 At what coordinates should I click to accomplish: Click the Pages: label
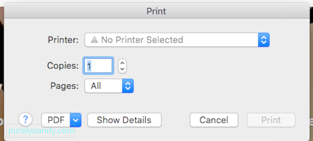pos(64,86)
